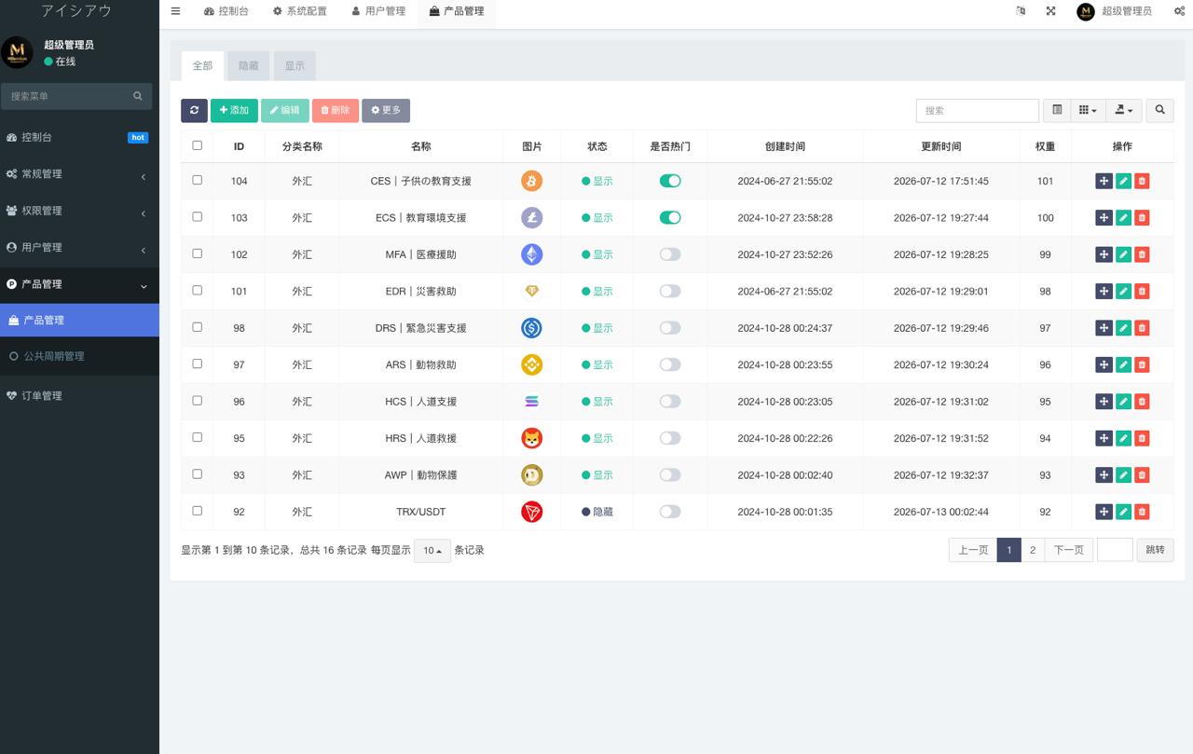Click the 编辑 toolbar button
Viewport: 1193px width, 754px height.
click(x=285, y=110)
